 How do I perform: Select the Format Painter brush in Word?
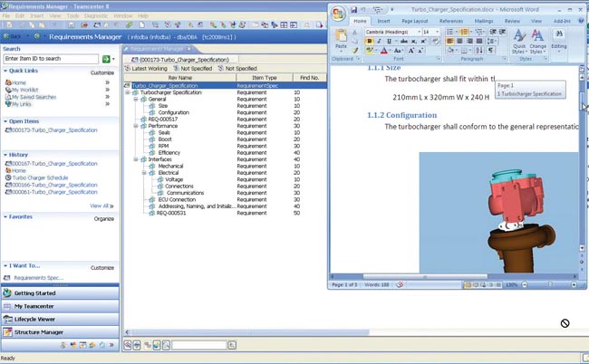(354, 51)
